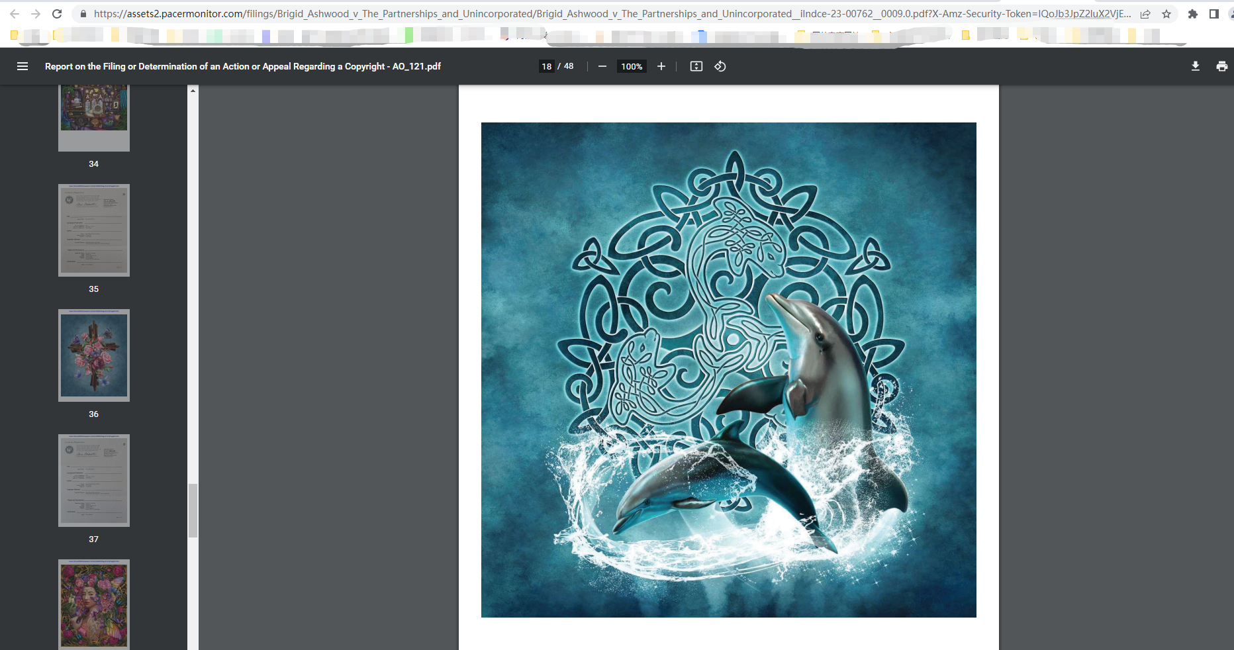This screenshot has width=1234, height=650.
Task: Click the dolphin Celtic knot artwork page
Action: pos(728,369)
